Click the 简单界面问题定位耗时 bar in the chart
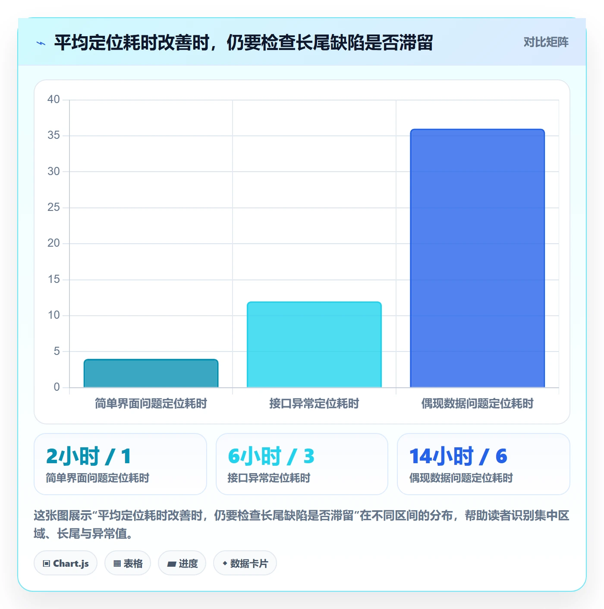The height and width of the screenshot is (609, 604). (151, 373)
